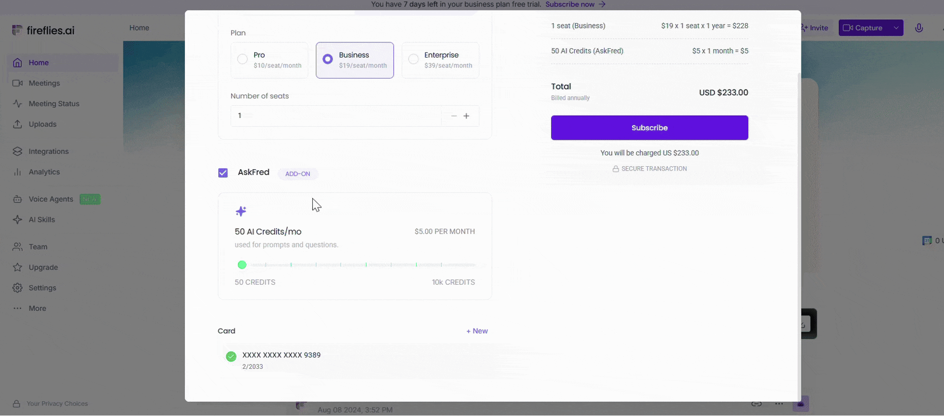Open Meetings via its camera icon

18,83
